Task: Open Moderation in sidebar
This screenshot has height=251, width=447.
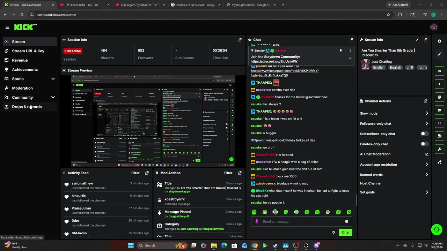Action: [30, 88]
